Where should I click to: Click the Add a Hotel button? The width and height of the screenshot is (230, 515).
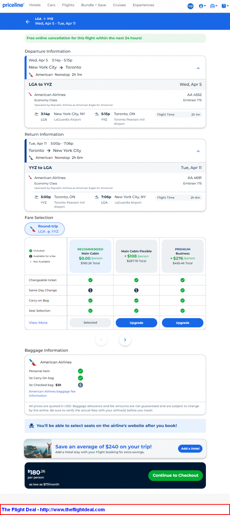(x=190, y=449)
